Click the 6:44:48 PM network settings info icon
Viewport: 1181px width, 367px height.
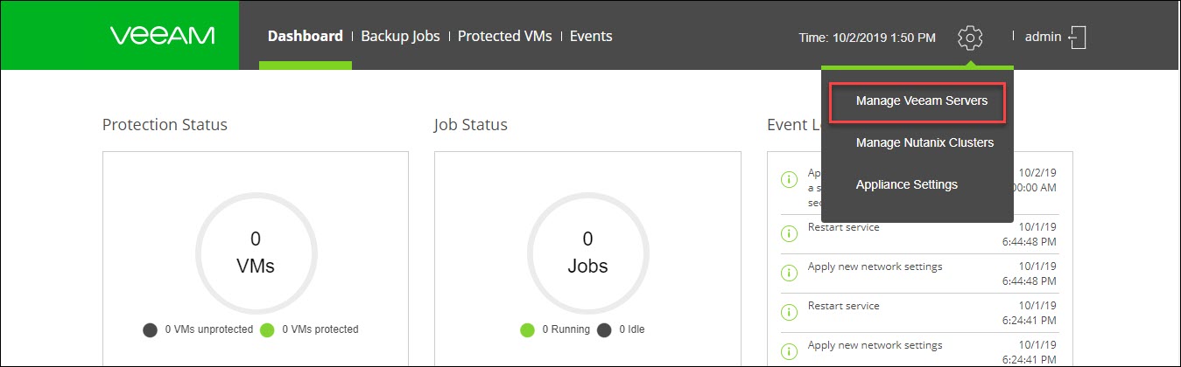(x=789, y=273)
